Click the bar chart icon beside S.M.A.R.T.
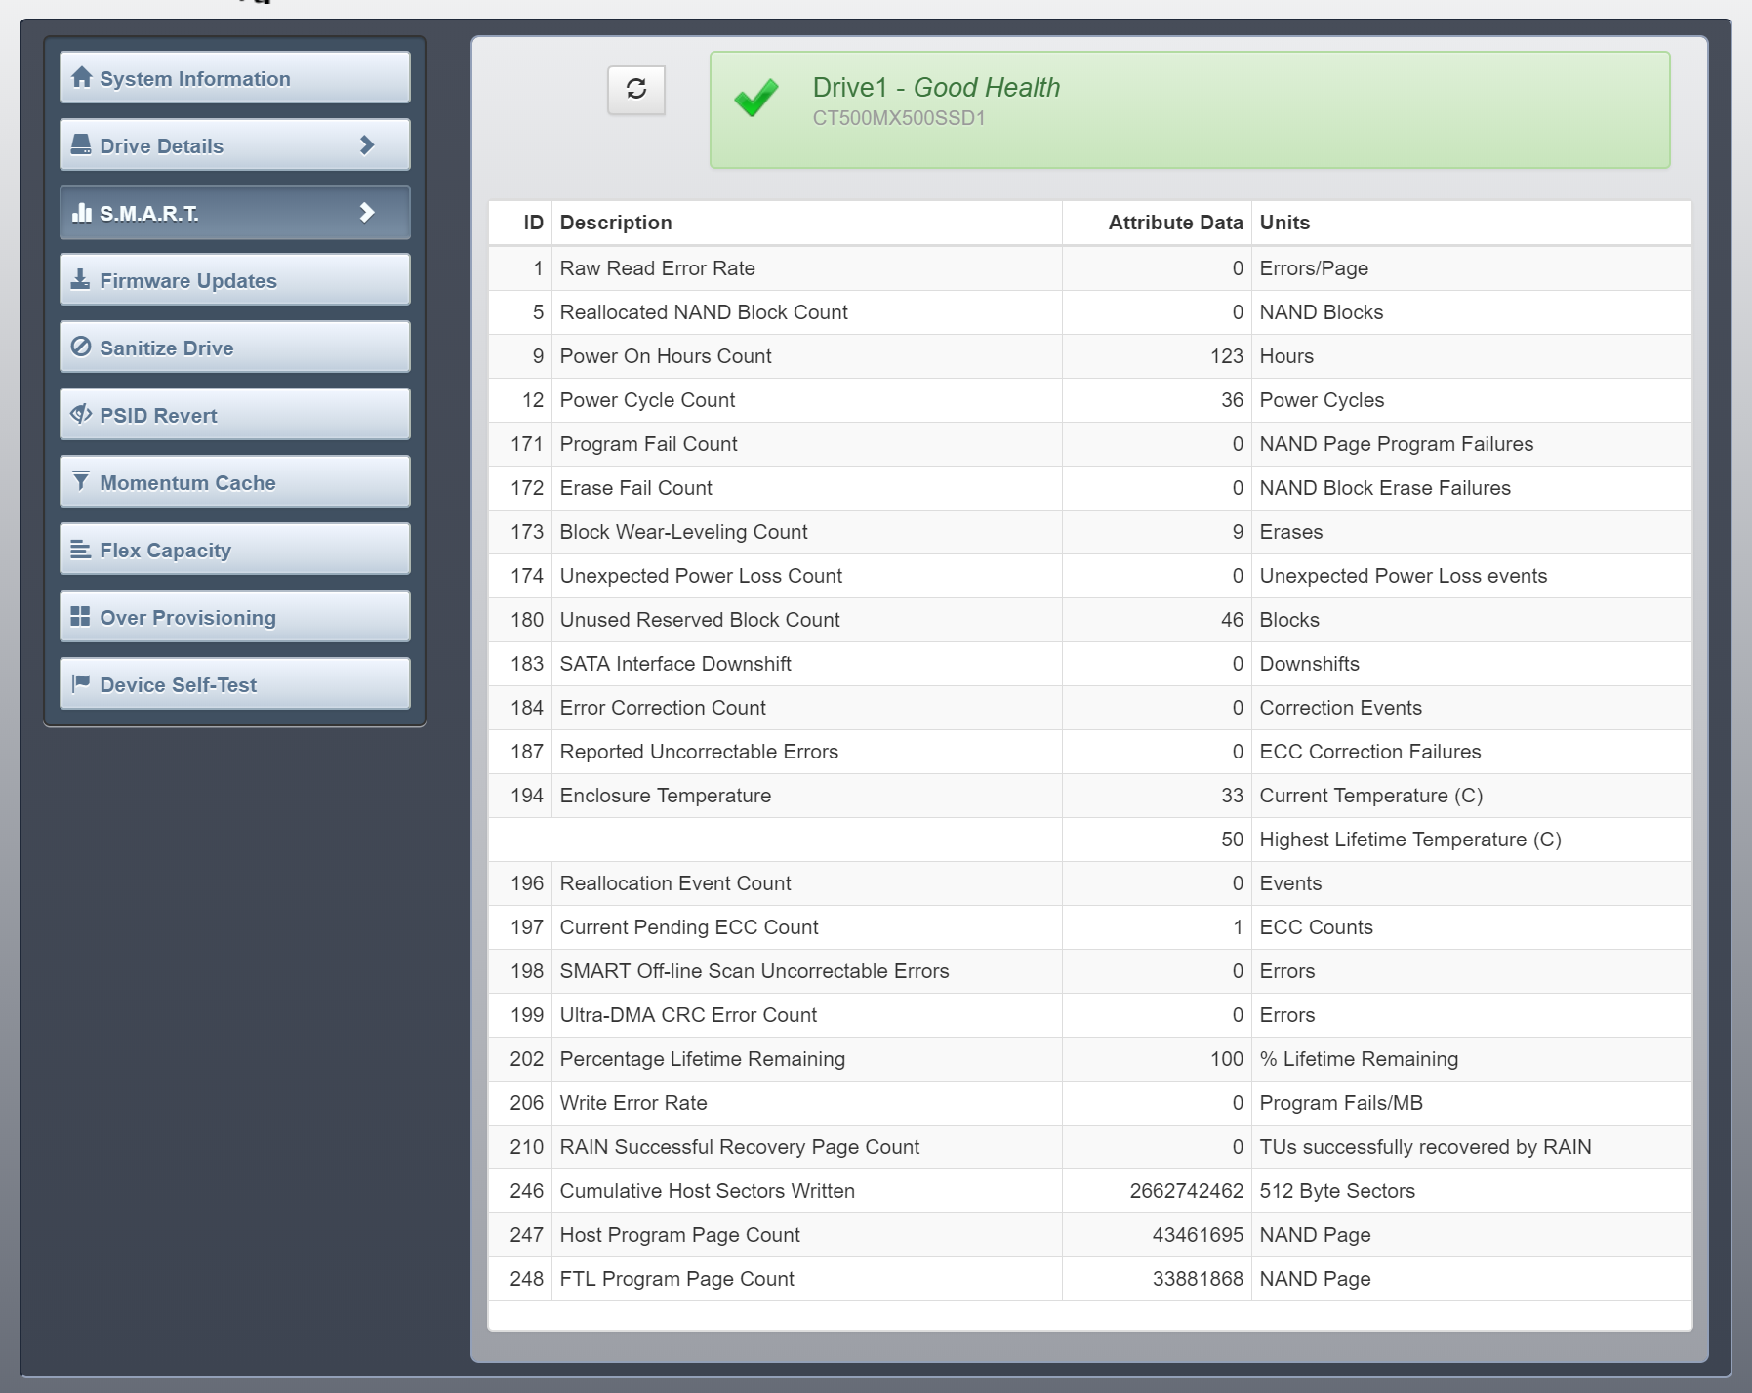The height and width of the screenshot is (1393, 1752). pyautogui.click(x=82, y=212)
